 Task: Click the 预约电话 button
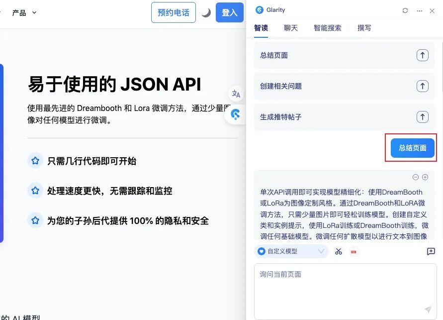[174, 13]
